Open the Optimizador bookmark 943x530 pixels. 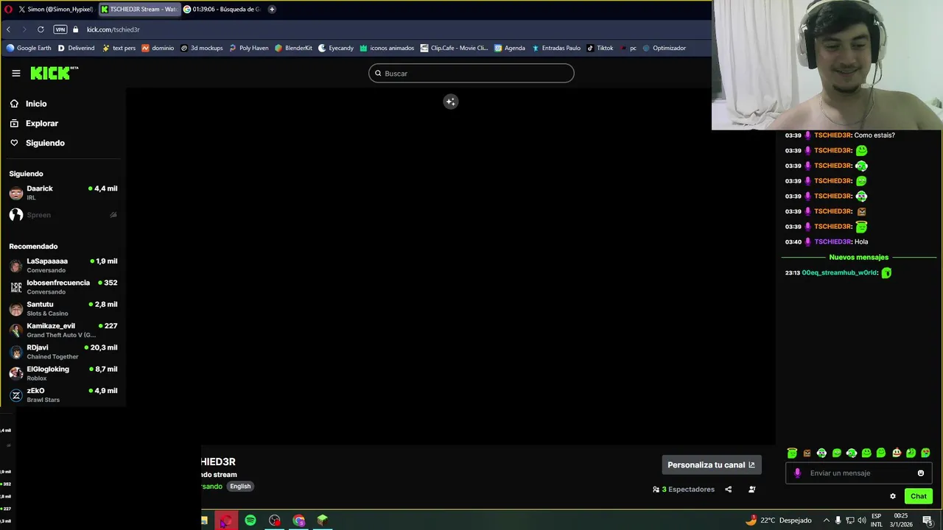pos(664,48)
